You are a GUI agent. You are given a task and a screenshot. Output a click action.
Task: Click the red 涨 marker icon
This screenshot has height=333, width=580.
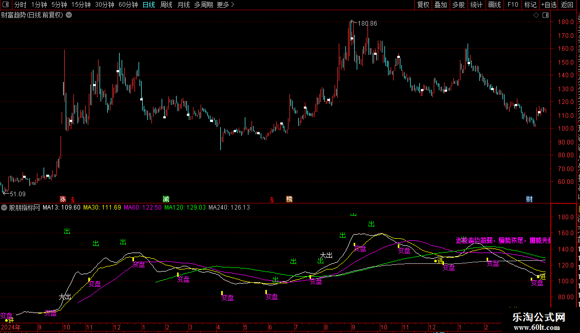point(63,199)
